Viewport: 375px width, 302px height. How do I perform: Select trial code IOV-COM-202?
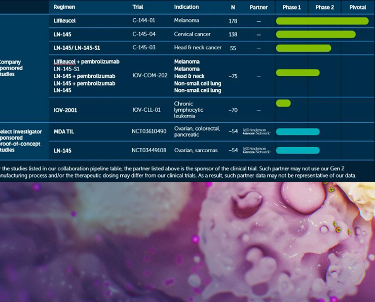(150, 76)
